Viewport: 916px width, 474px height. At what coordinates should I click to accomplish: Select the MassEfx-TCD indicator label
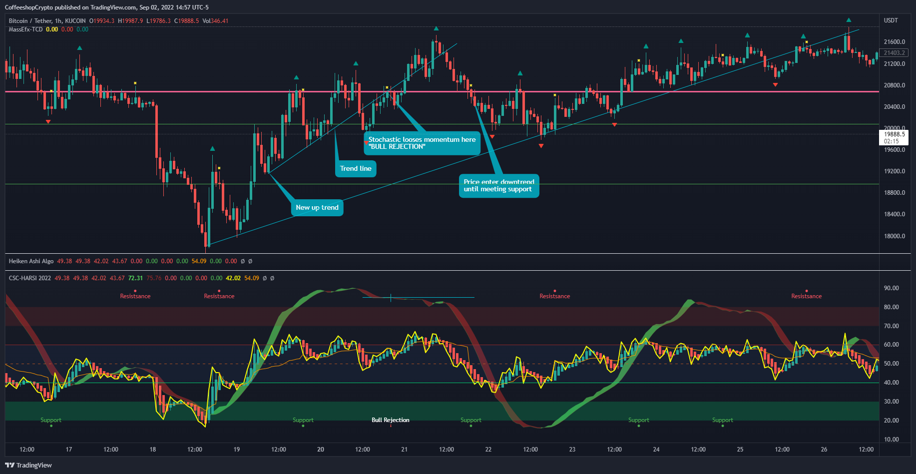tap(25, 29)
